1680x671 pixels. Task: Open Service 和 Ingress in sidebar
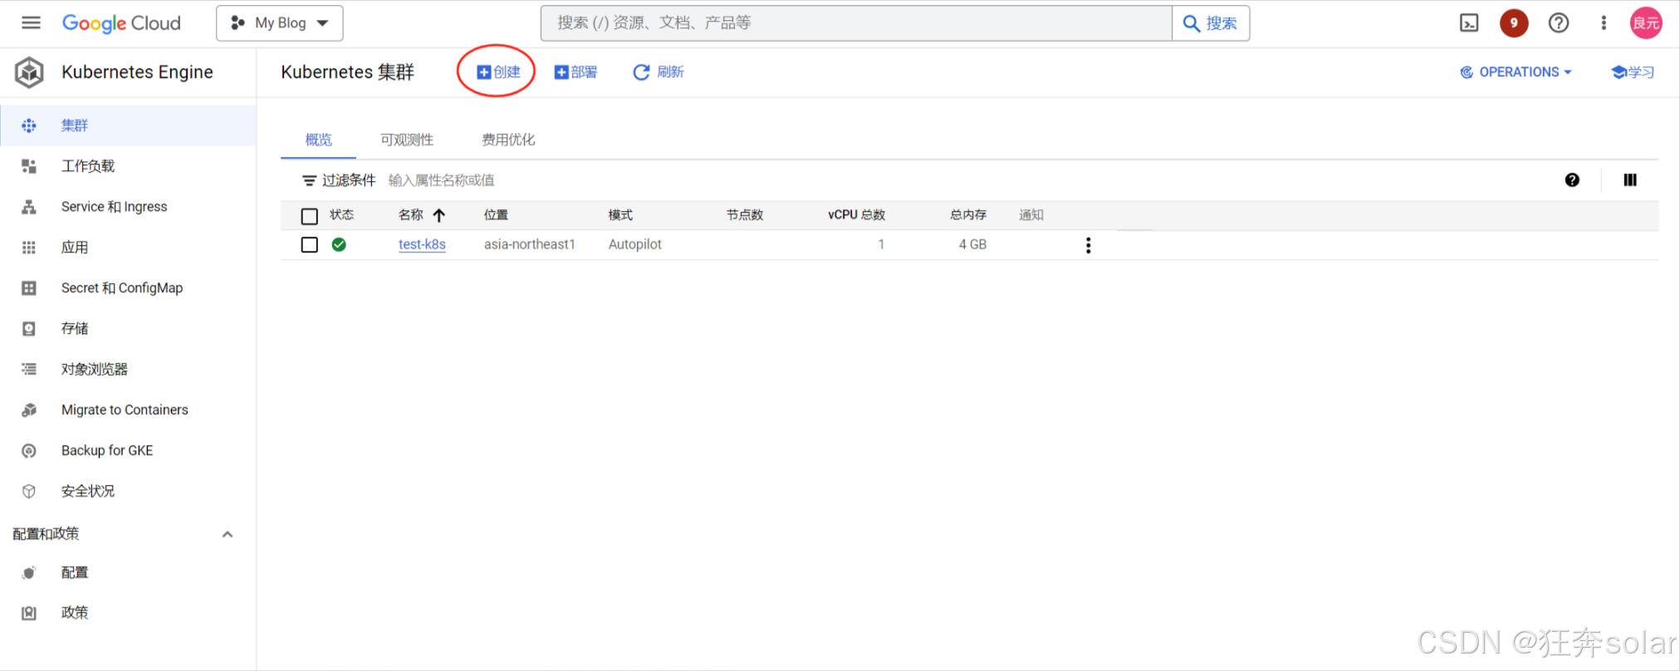(x=128, y=207)
